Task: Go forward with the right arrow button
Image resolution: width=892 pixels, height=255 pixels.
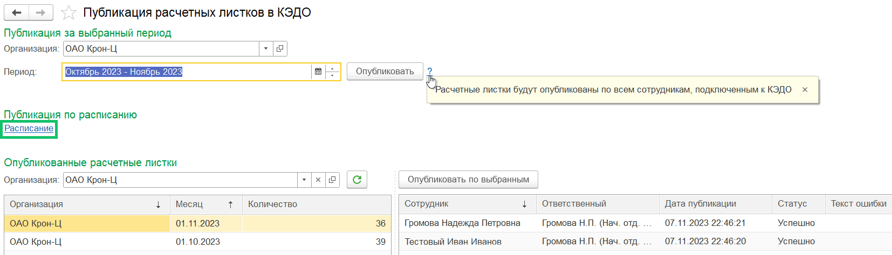Action: click(x=41, y=12)
